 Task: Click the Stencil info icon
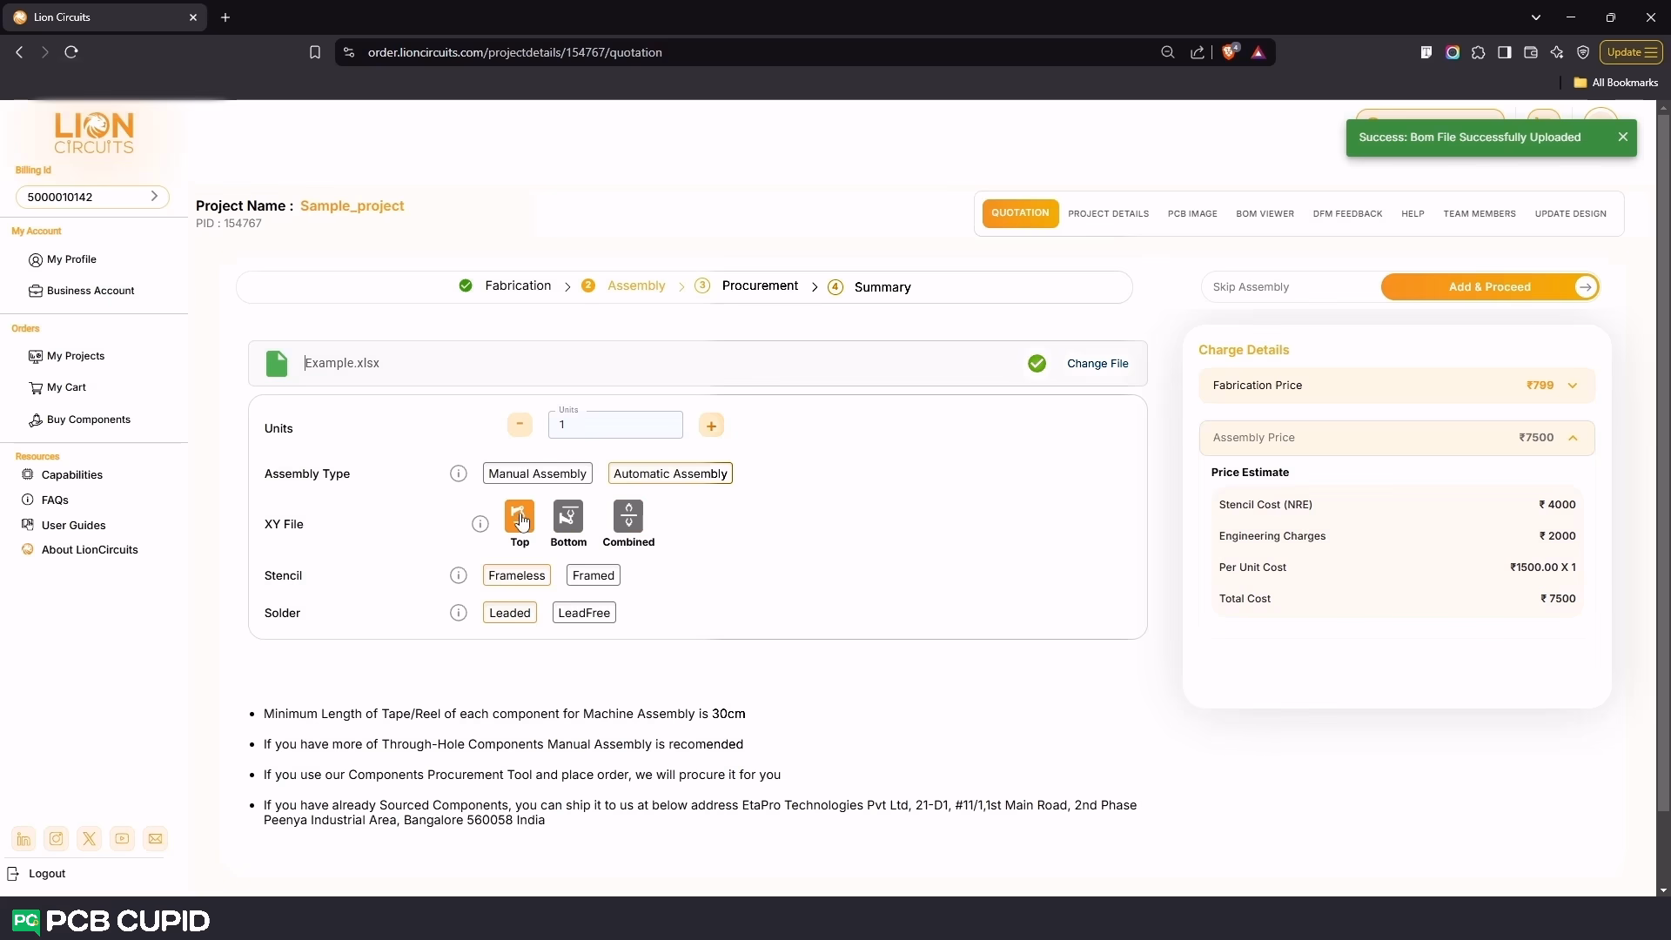(458, 575)
